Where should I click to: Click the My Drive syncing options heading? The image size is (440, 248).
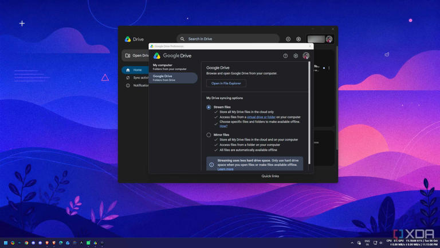coord(225,98)
